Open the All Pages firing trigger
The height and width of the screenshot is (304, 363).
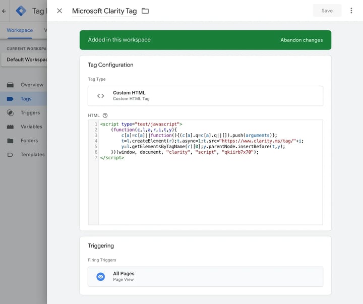(205, 277)
